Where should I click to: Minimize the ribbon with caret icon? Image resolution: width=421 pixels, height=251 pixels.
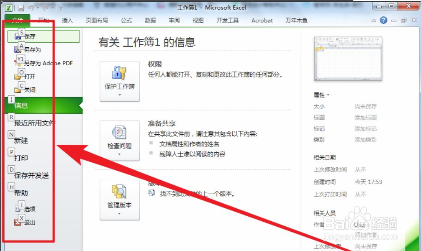pos(373,20)
